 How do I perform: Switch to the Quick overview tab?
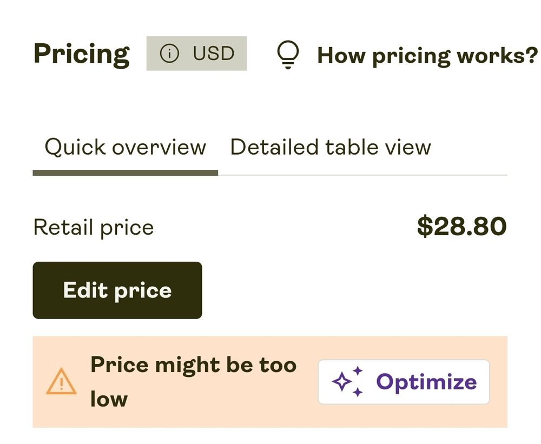125,147
